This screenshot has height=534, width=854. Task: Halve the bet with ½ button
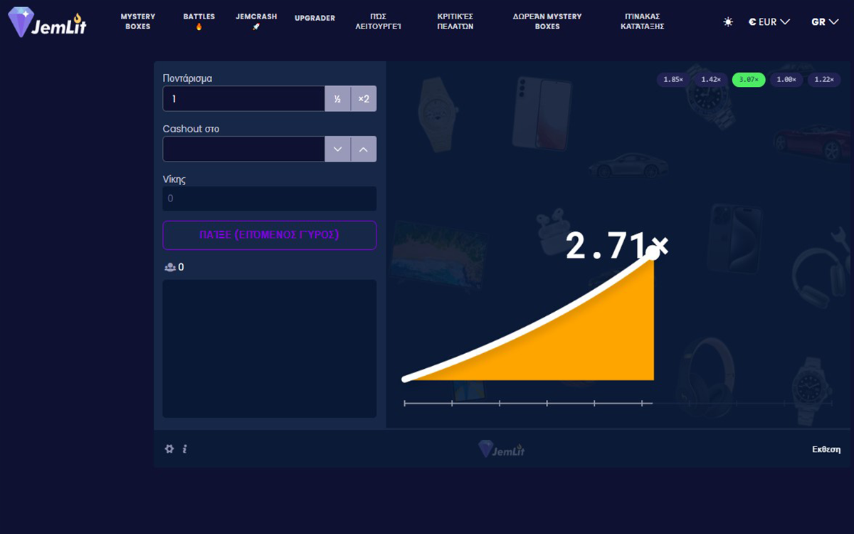point(337,99)
